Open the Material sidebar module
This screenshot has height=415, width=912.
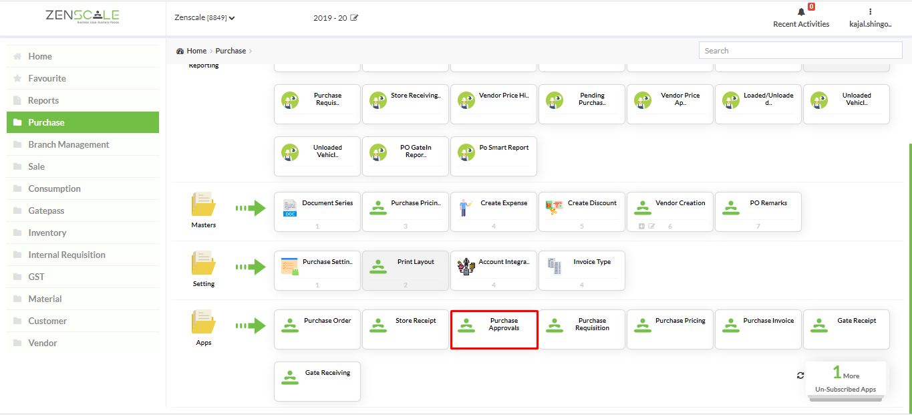(x=83, y=299)
